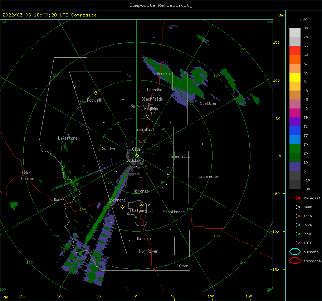Screen dimensions: 322x301
Task: Click the Composite_Reflectivity title text
Action: pos(161,5)
